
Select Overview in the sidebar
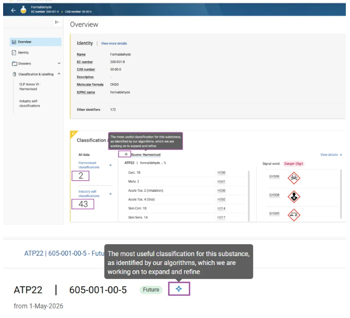[24, 42]
